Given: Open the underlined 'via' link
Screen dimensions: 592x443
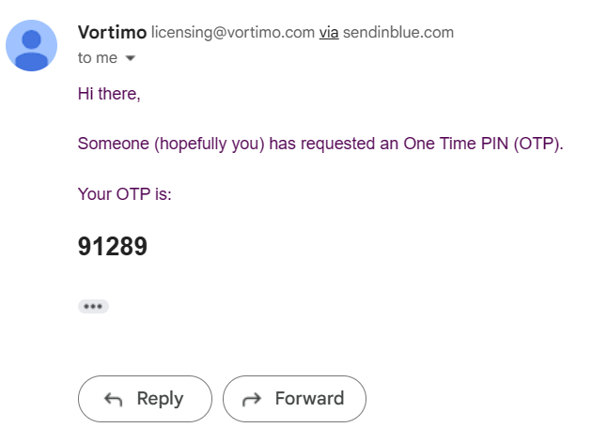Looking at the screenshot, I should coord(329,33).
